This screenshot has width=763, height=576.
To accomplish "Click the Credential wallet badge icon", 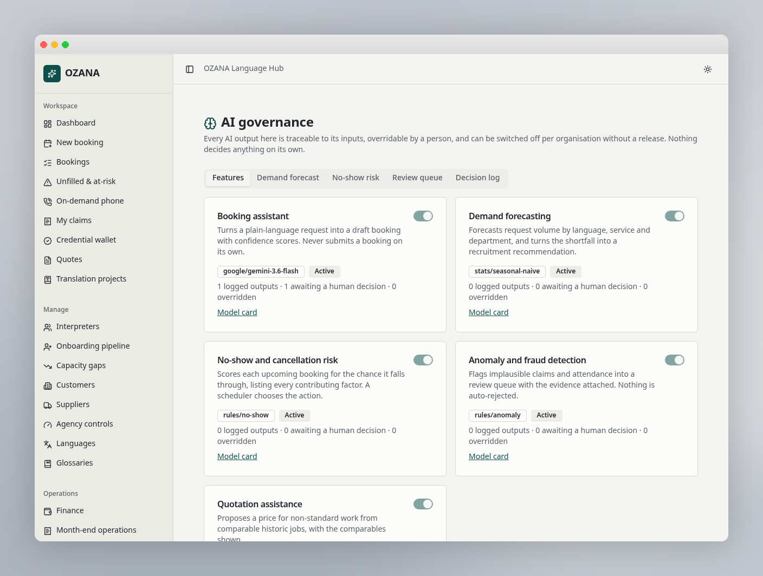I will (48, 241).
